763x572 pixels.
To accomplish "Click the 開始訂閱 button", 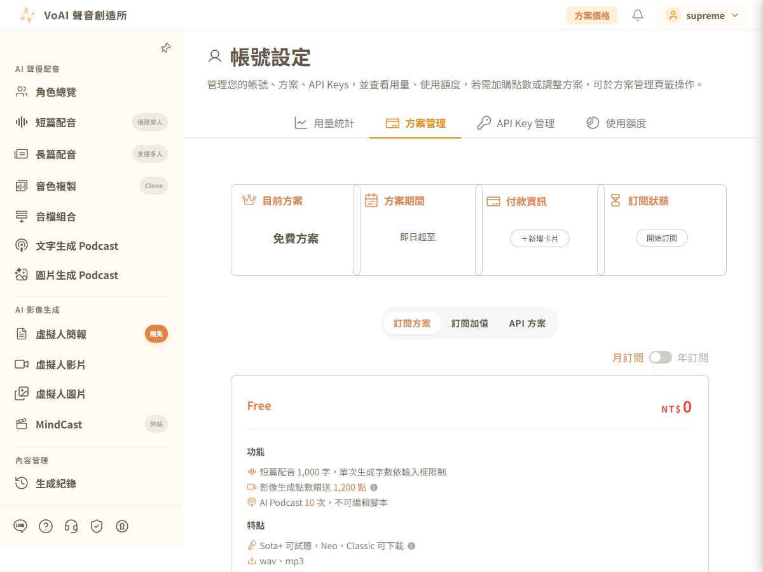I will [x=662, y=238].
